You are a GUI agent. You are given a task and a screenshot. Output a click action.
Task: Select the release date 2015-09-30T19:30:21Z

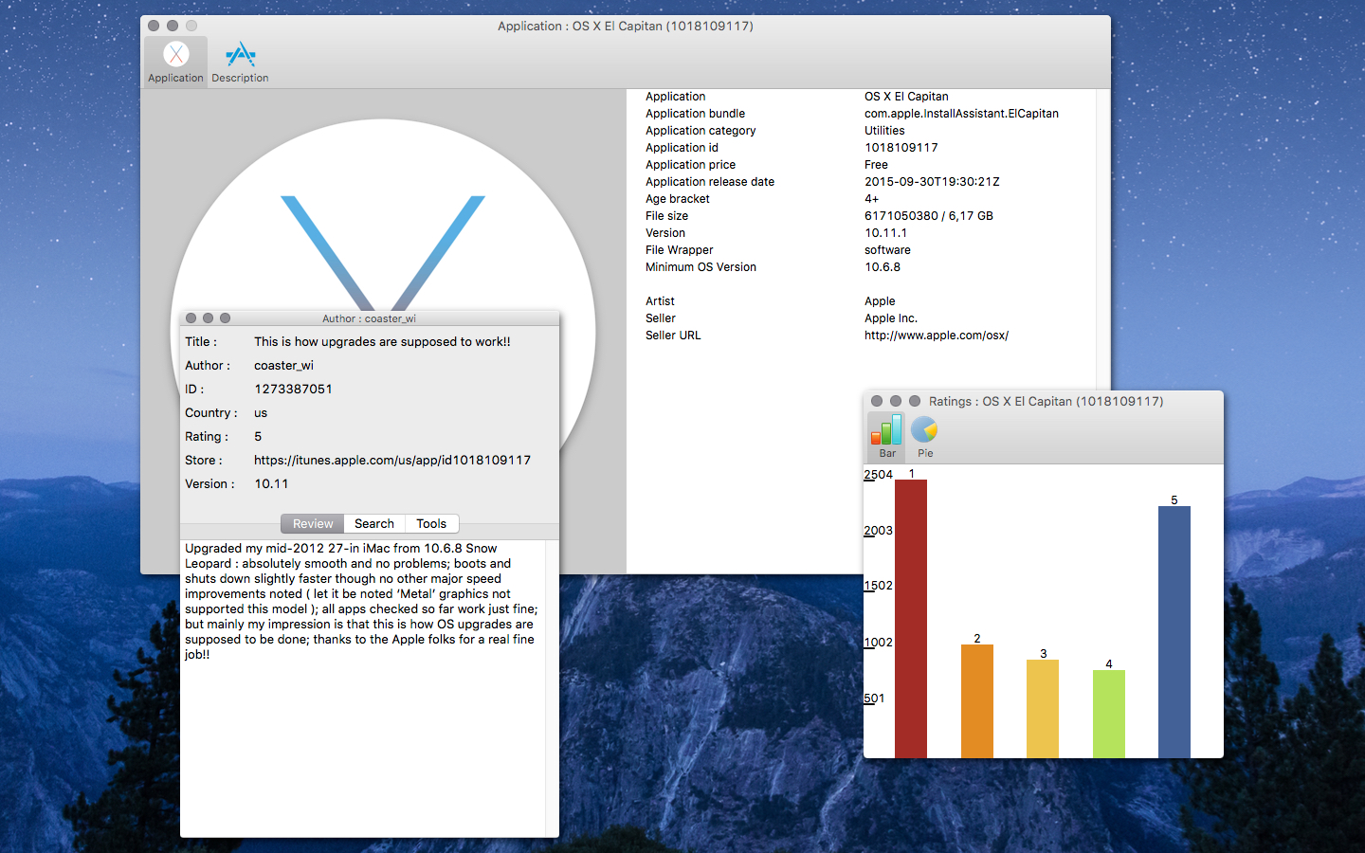click(x=932, y=182)
